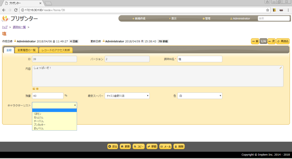Open the 色 dropdown
The height and width of the screenshot is (159, 292).
click(200, 96)
